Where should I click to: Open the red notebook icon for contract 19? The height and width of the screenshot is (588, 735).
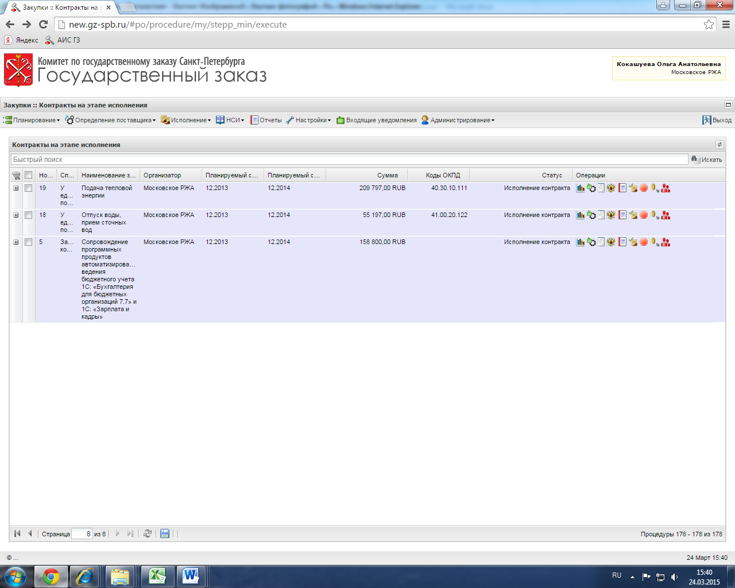(x=622, y=188)
